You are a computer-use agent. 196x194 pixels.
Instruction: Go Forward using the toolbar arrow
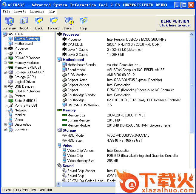pyautogui.click(x=54, y=21)
